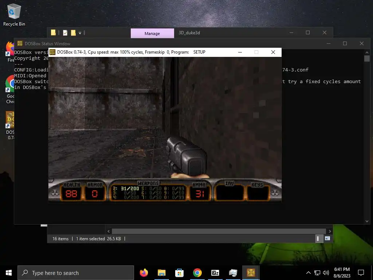Click the AMMO value 31 in the game HUD
Screen dimensions: 373x280
[200, 194]
